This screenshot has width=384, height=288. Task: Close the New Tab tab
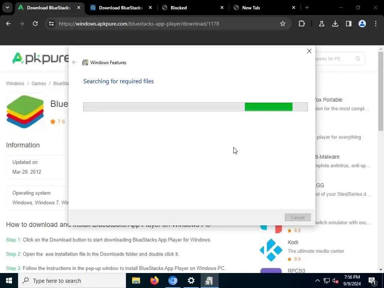pyautogui.click(x=293, y=7)
